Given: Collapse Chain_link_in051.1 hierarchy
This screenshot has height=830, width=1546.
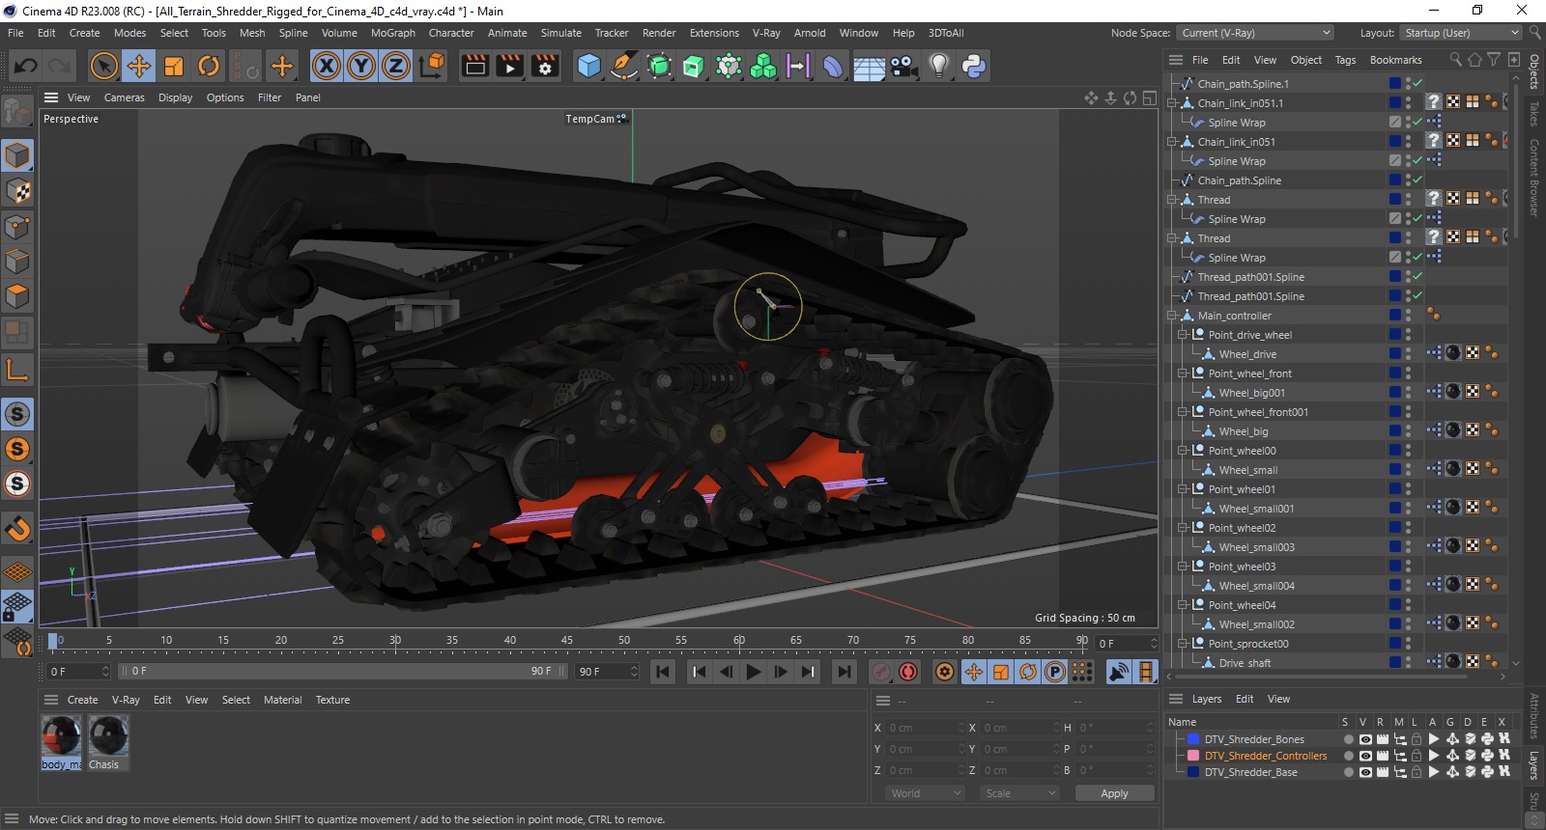Looking at the screenshot, I should (x=1172, y=103).
